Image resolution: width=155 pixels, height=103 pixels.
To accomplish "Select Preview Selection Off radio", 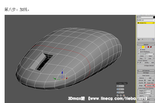I will coord(138,63).
